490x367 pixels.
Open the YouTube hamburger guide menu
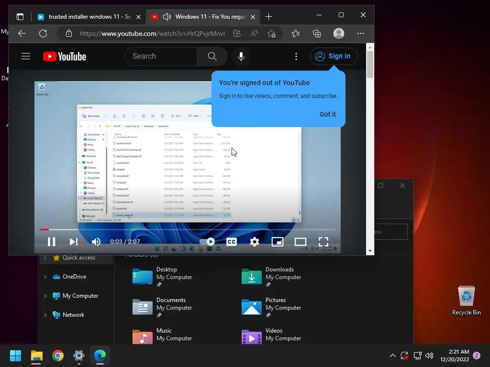point(26,56)
